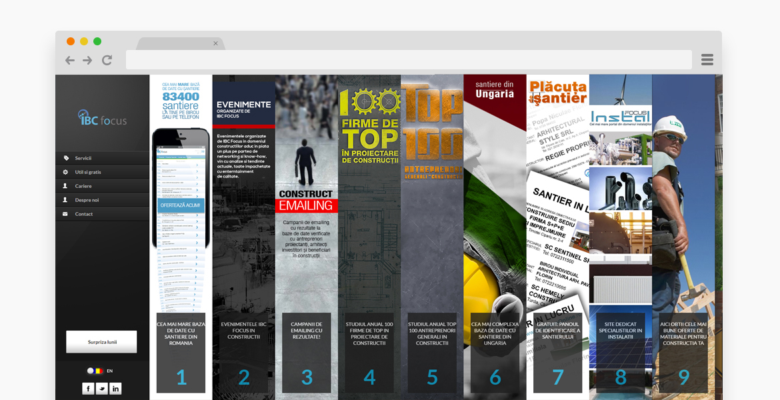780x400 pixels.
Task: Go back with the browser back arrow
Action: (70, 60)
